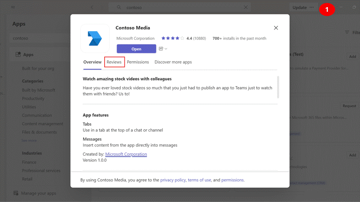Click the search icon in the top bar
This screenshot has width=360, height=202.
pyautogui.click(x=119, y=7)
